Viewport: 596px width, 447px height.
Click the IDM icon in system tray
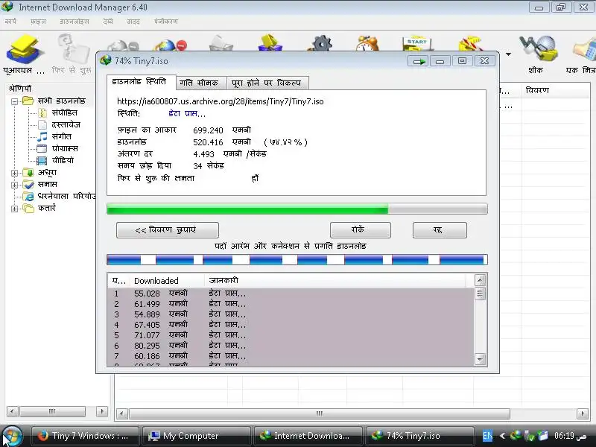516,436
